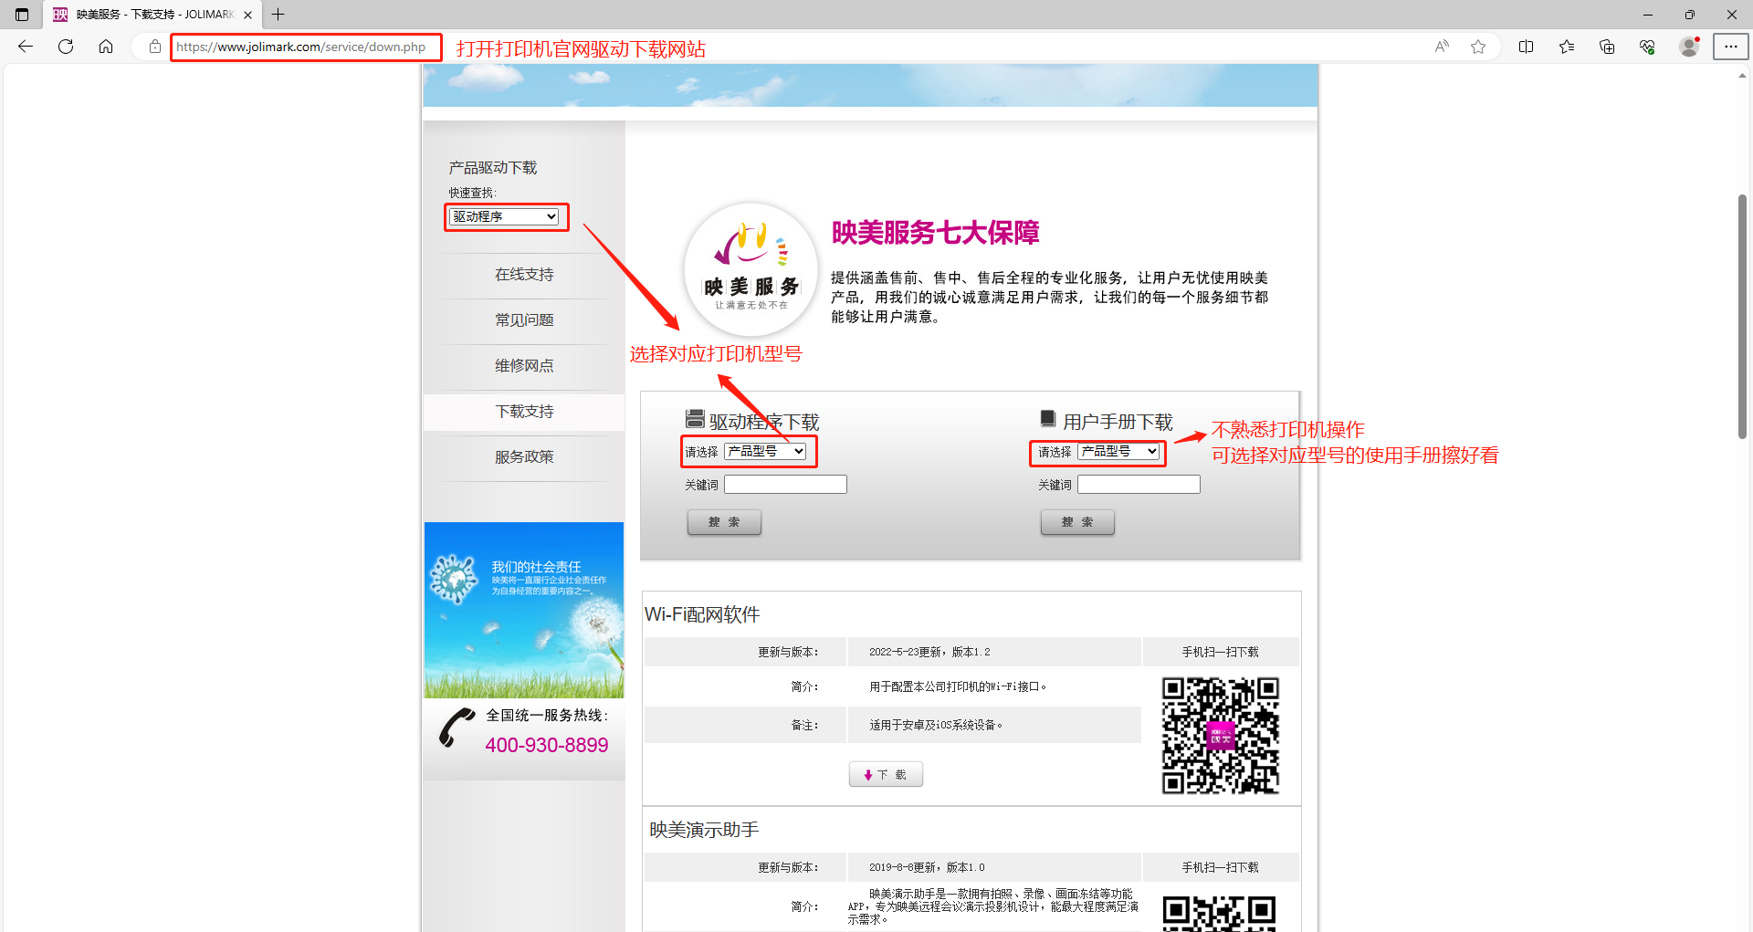This screenshot has width=1753, height=932.
Task: Click 下载 button for Wi-Fi配网软件
Action: click(886, 775)
